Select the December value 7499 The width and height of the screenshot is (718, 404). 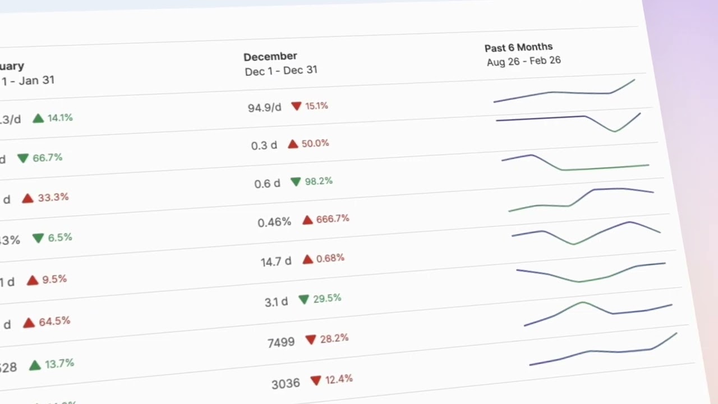(x=281, y=342)
